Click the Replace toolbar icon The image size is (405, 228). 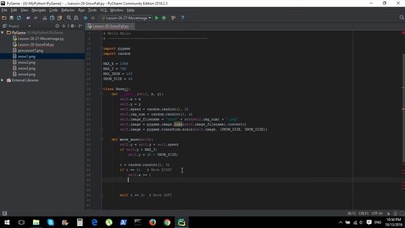coord(76,18)
